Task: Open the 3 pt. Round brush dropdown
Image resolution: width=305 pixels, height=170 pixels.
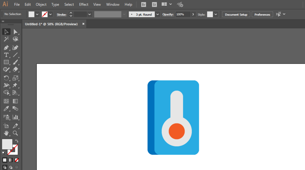Action: tap(158, 14)
